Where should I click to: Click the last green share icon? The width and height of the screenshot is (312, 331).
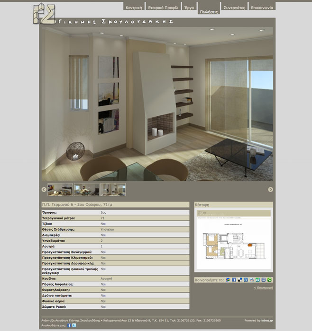click(270, 280)
